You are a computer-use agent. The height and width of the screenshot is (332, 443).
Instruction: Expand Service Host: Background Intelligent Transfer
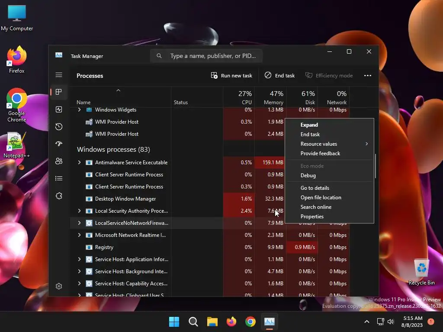click(x=80, y=271)
